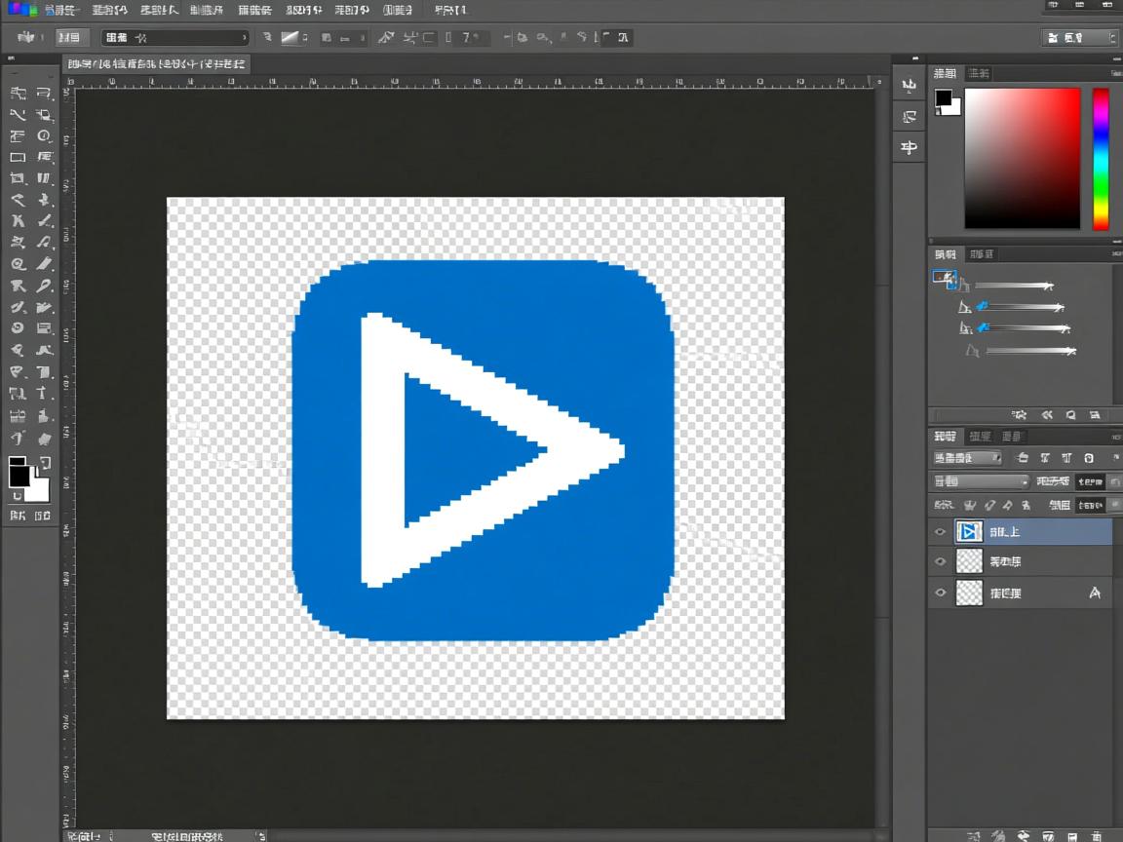Click the opacity value field in the Layers panel
The height and width of the screenshot is (842, 1123).
click(1090, 481)
